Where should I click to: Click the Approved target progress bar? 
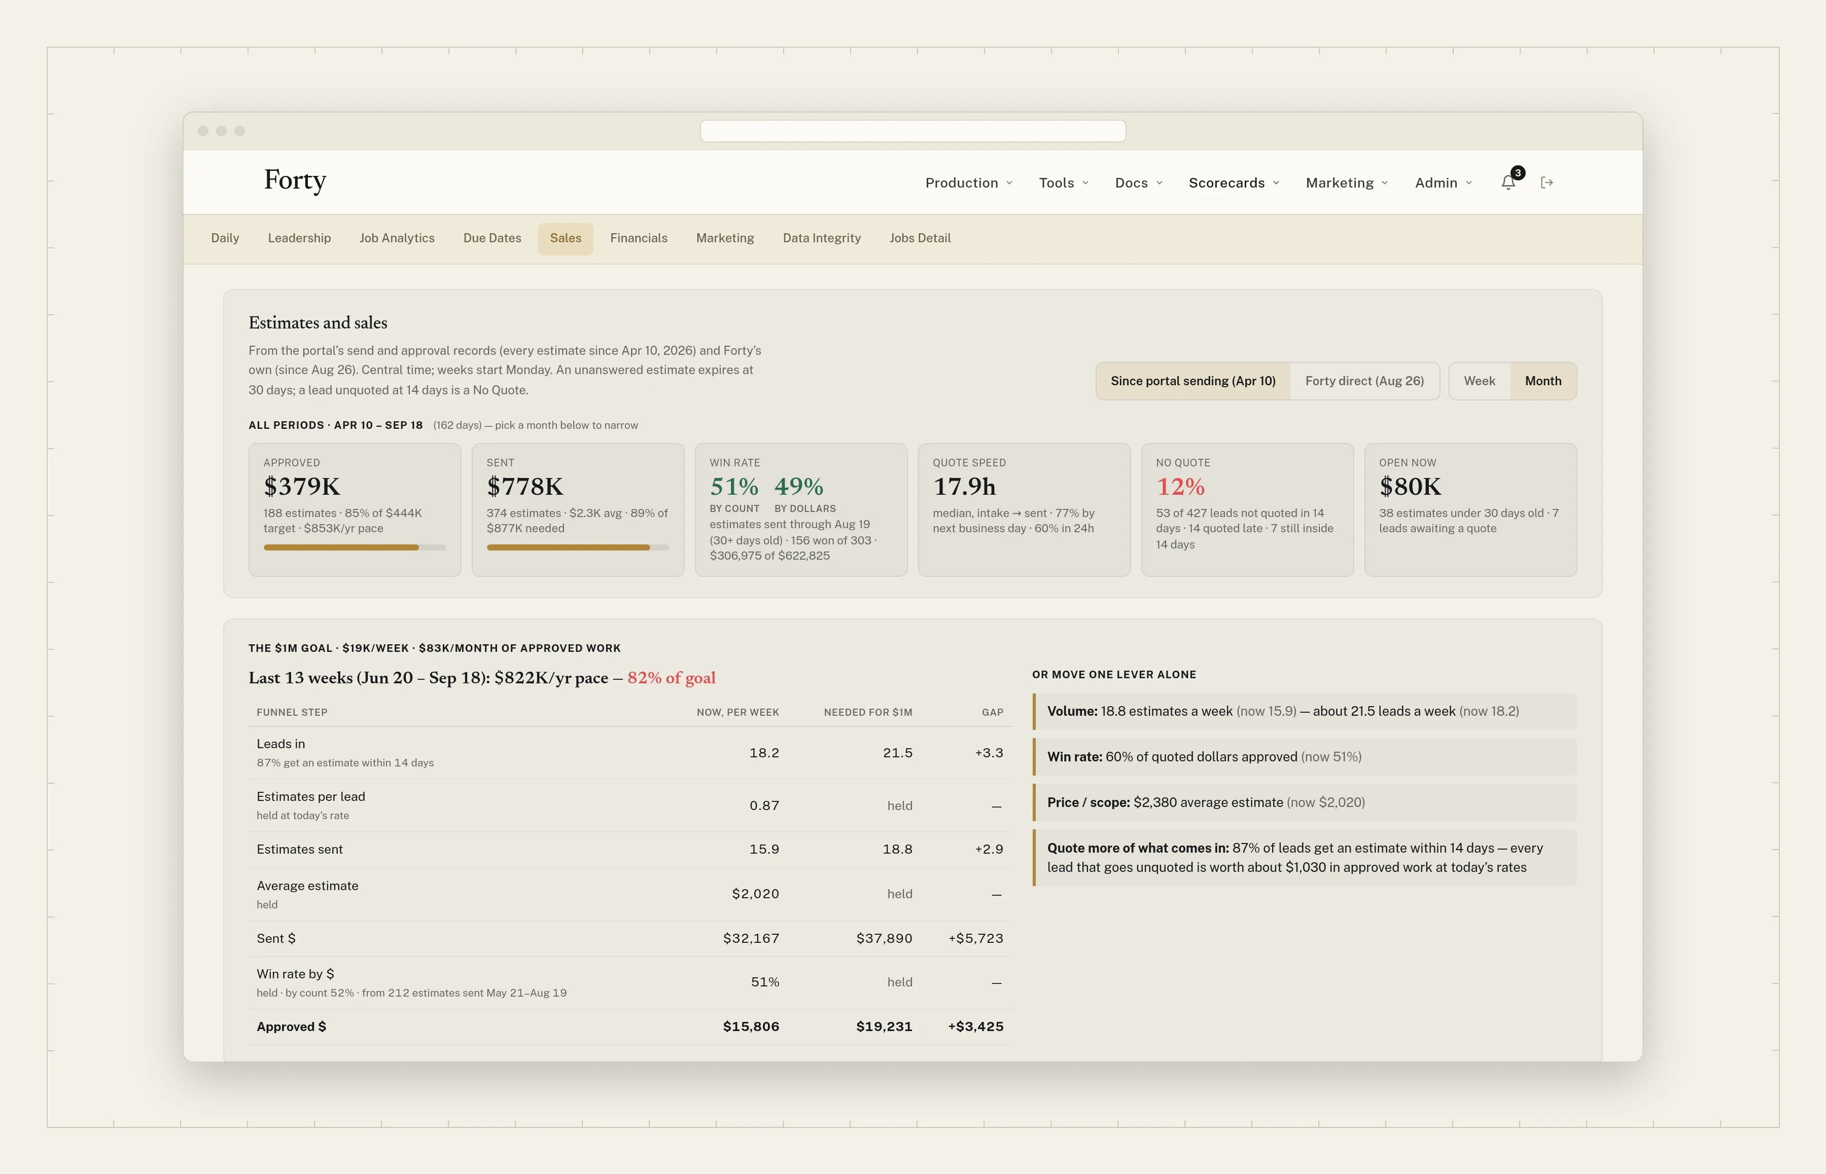(x=355, y=547)
